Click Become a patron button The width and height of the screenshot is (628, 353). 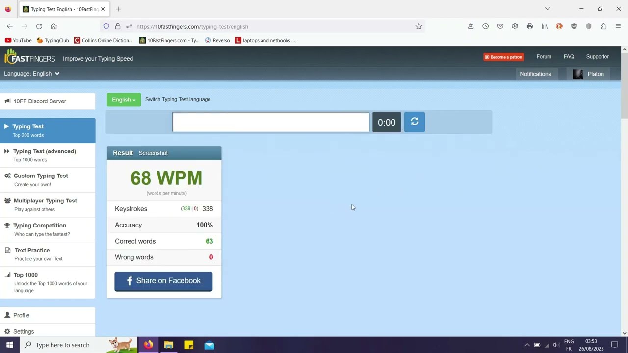pos(503,57)
